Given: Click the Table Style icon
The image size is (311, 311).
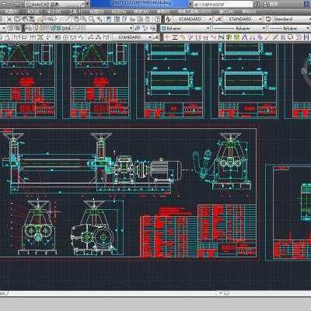Looking at the screenshot, I should pyautogui.click(x=268, y=19).
